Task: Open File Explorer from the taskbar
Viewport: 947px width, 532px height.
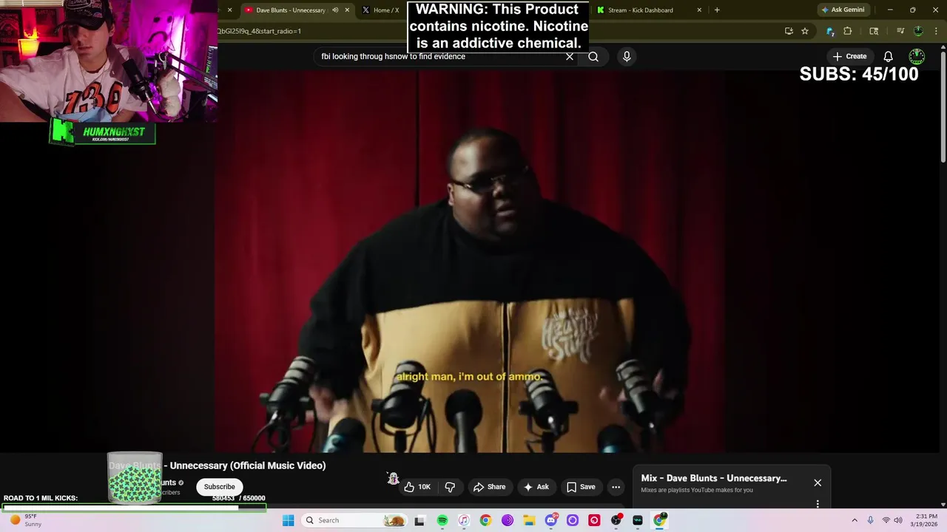Action: (x=529, y=520)
